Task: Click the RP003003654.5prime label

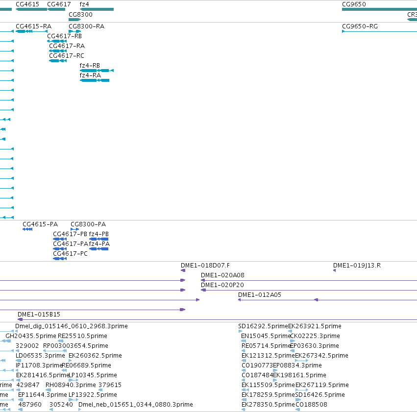Action: pyautogui.click(x=75, y=346)
